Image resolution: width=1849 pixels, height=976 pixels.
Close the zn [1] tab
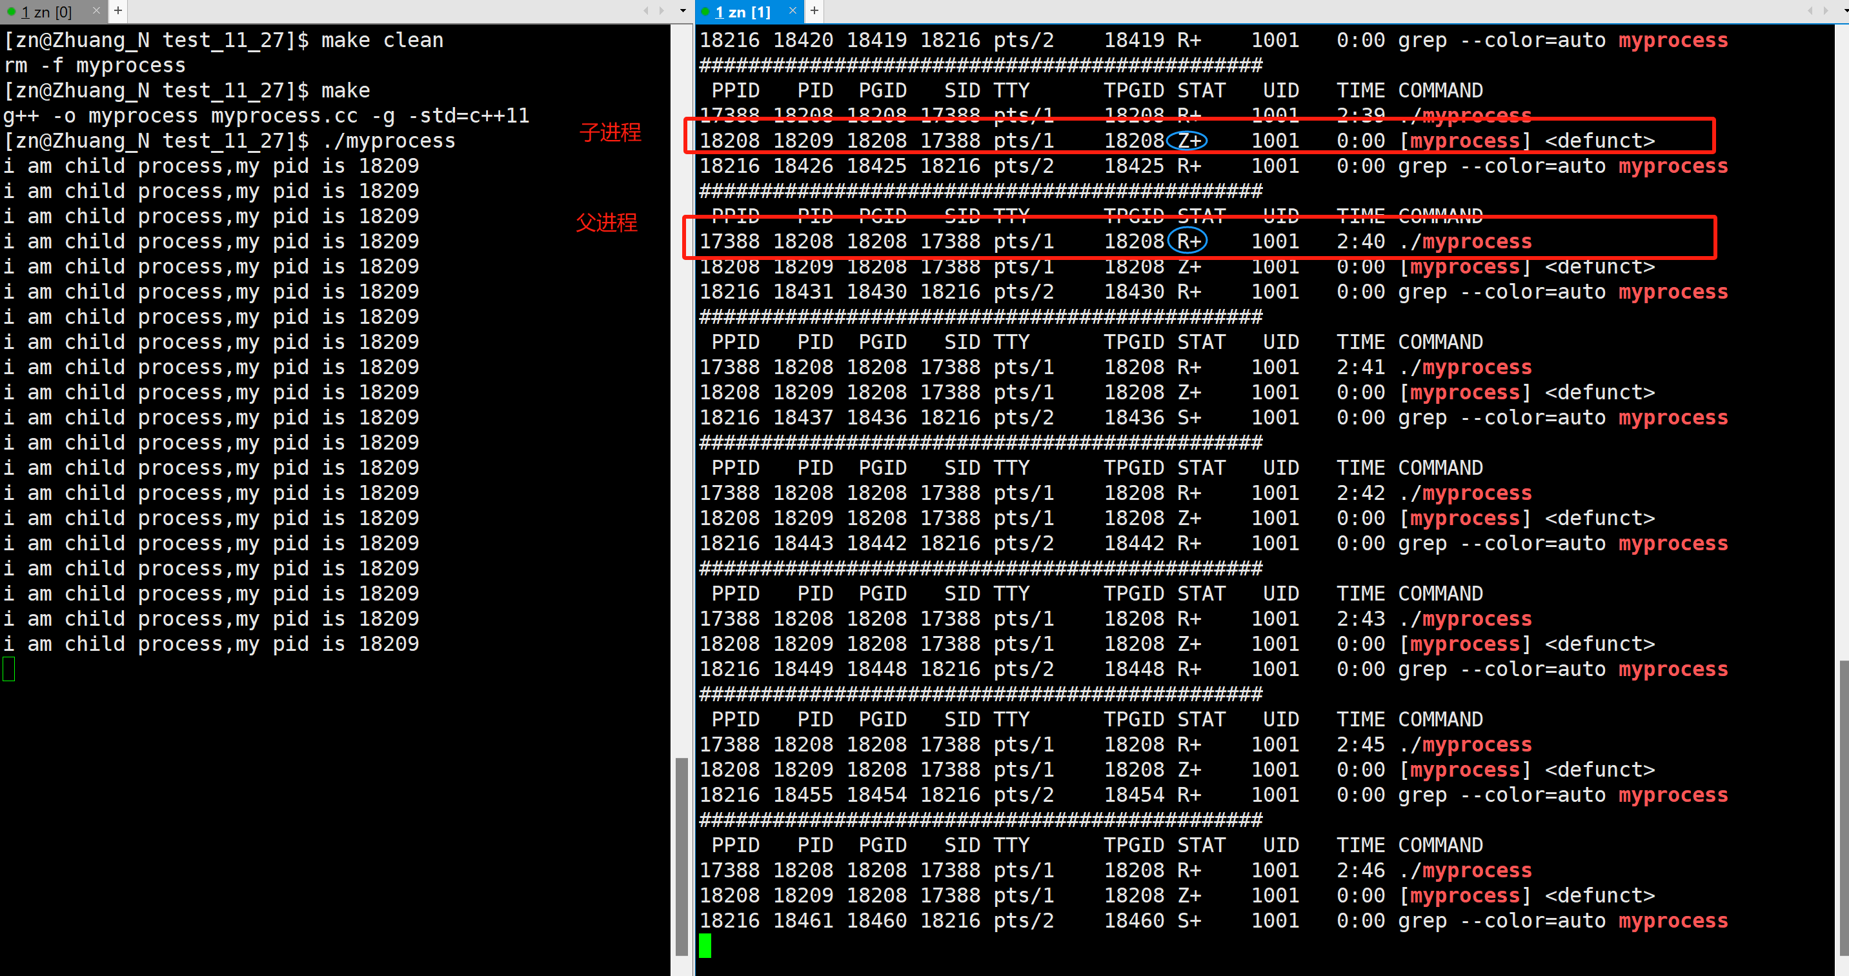pyautogui.click(x=793, y=11)
